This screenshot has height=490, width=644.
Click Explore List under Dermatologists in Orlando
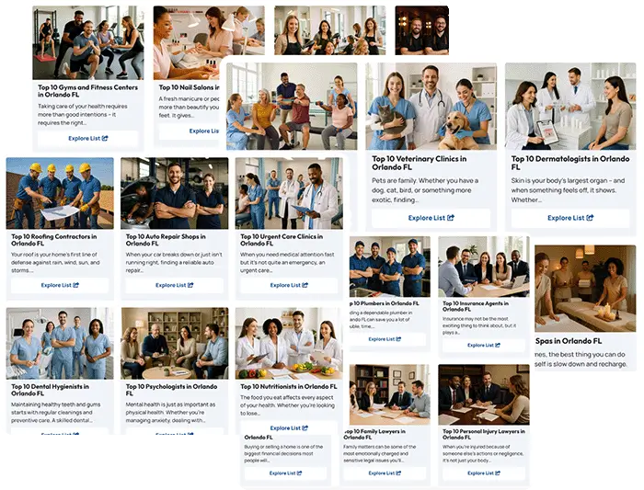570,218
